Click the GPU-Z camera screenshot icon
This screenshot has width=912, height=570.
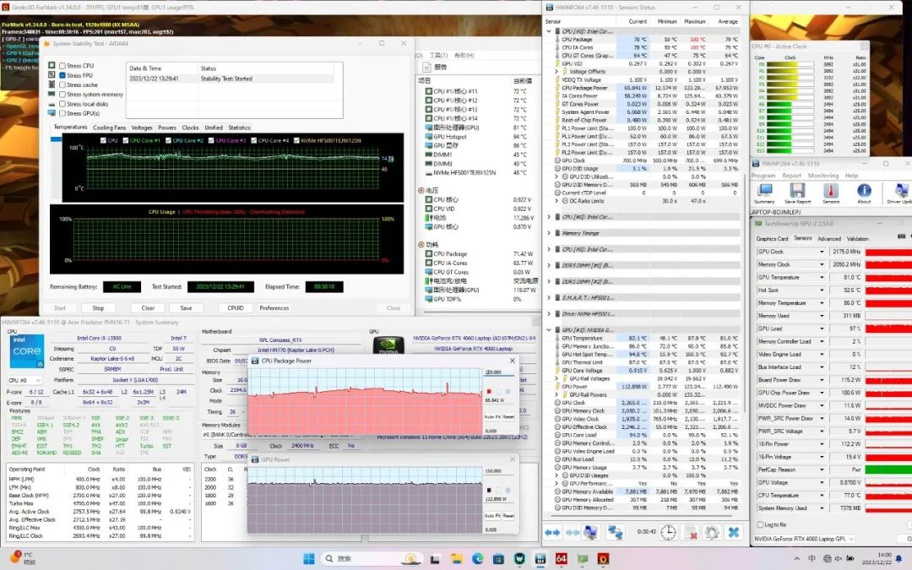pos(902,236)
